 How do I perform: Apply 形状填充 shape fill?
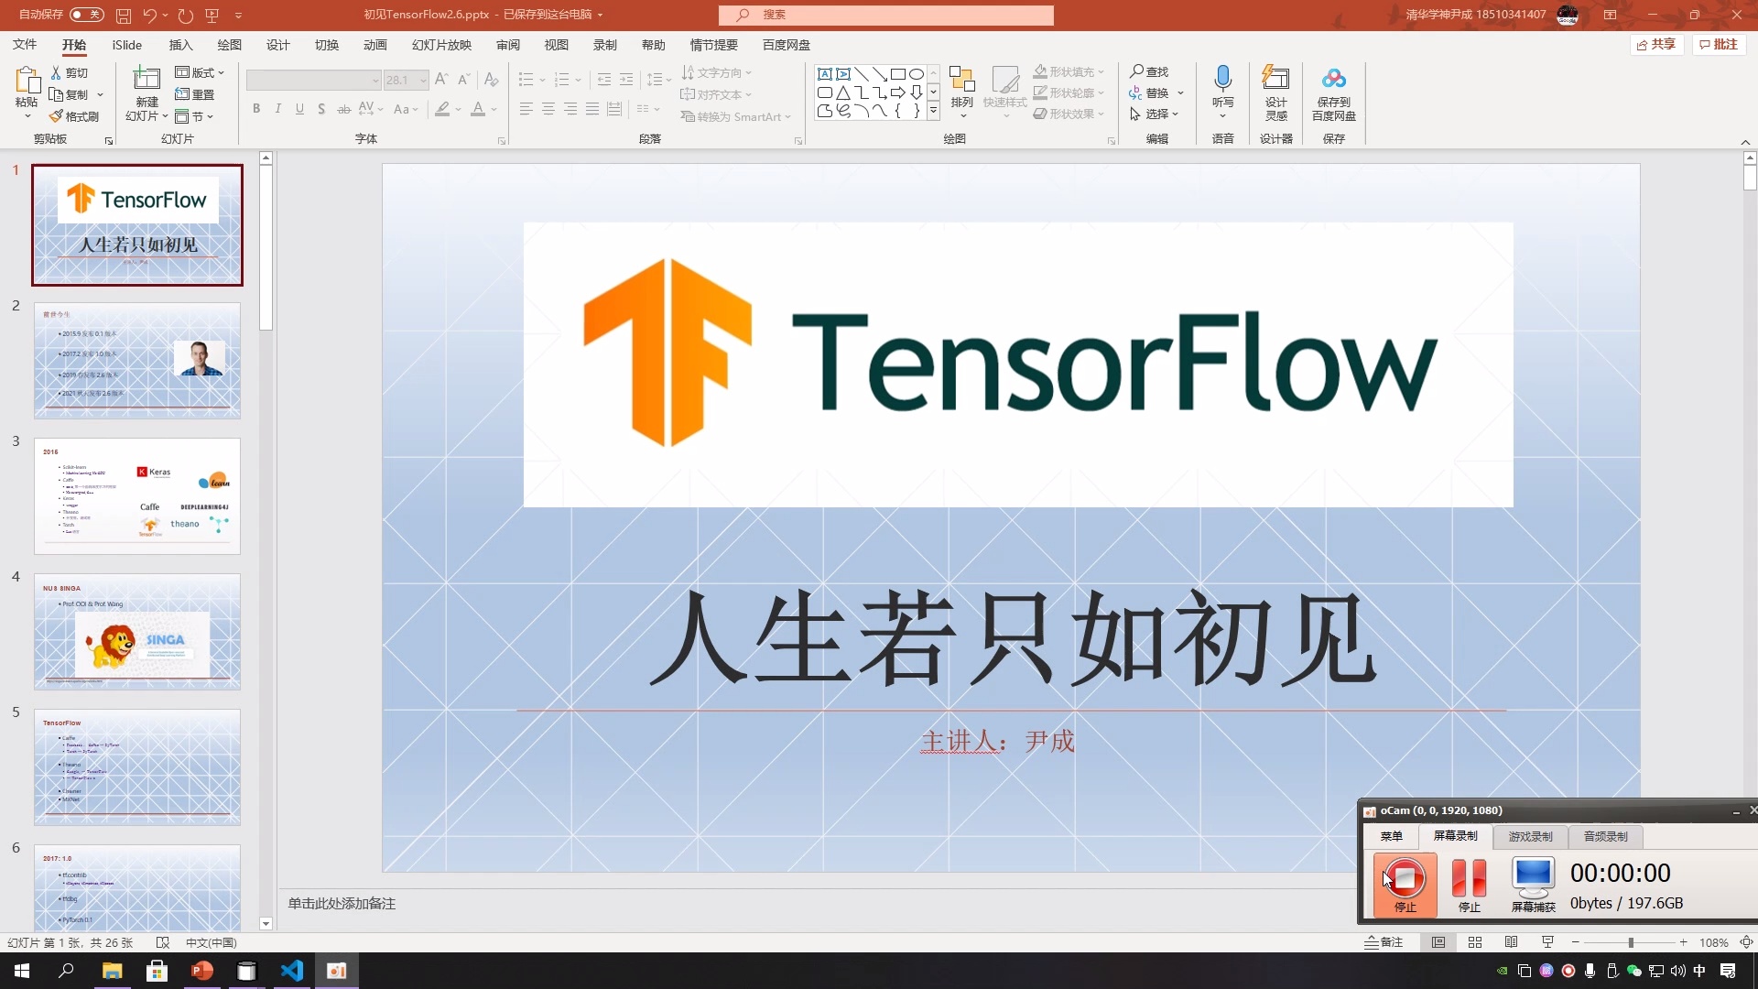click(1069, 71)
